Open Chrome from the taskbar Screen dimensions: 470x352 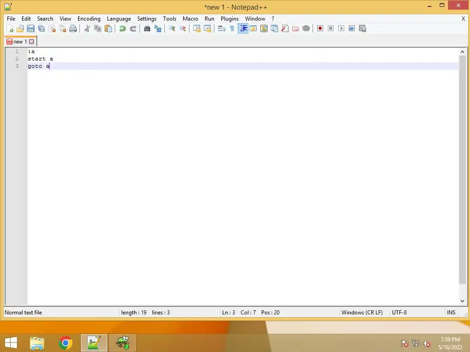(x=66, y=343)
